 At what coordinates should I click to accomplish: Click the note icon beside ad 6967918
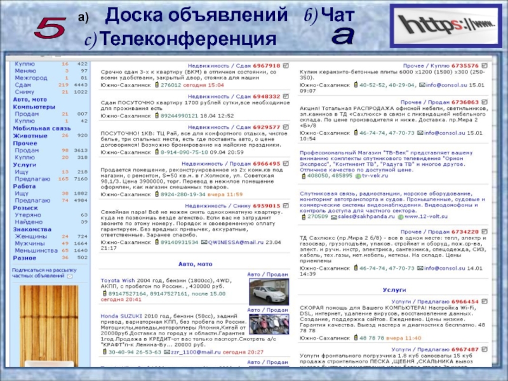(x=286, y=66)
